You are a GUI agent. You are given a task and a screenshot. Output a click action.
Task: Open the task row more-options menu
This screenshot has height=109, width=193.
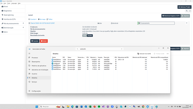click(x=187, y=23)
